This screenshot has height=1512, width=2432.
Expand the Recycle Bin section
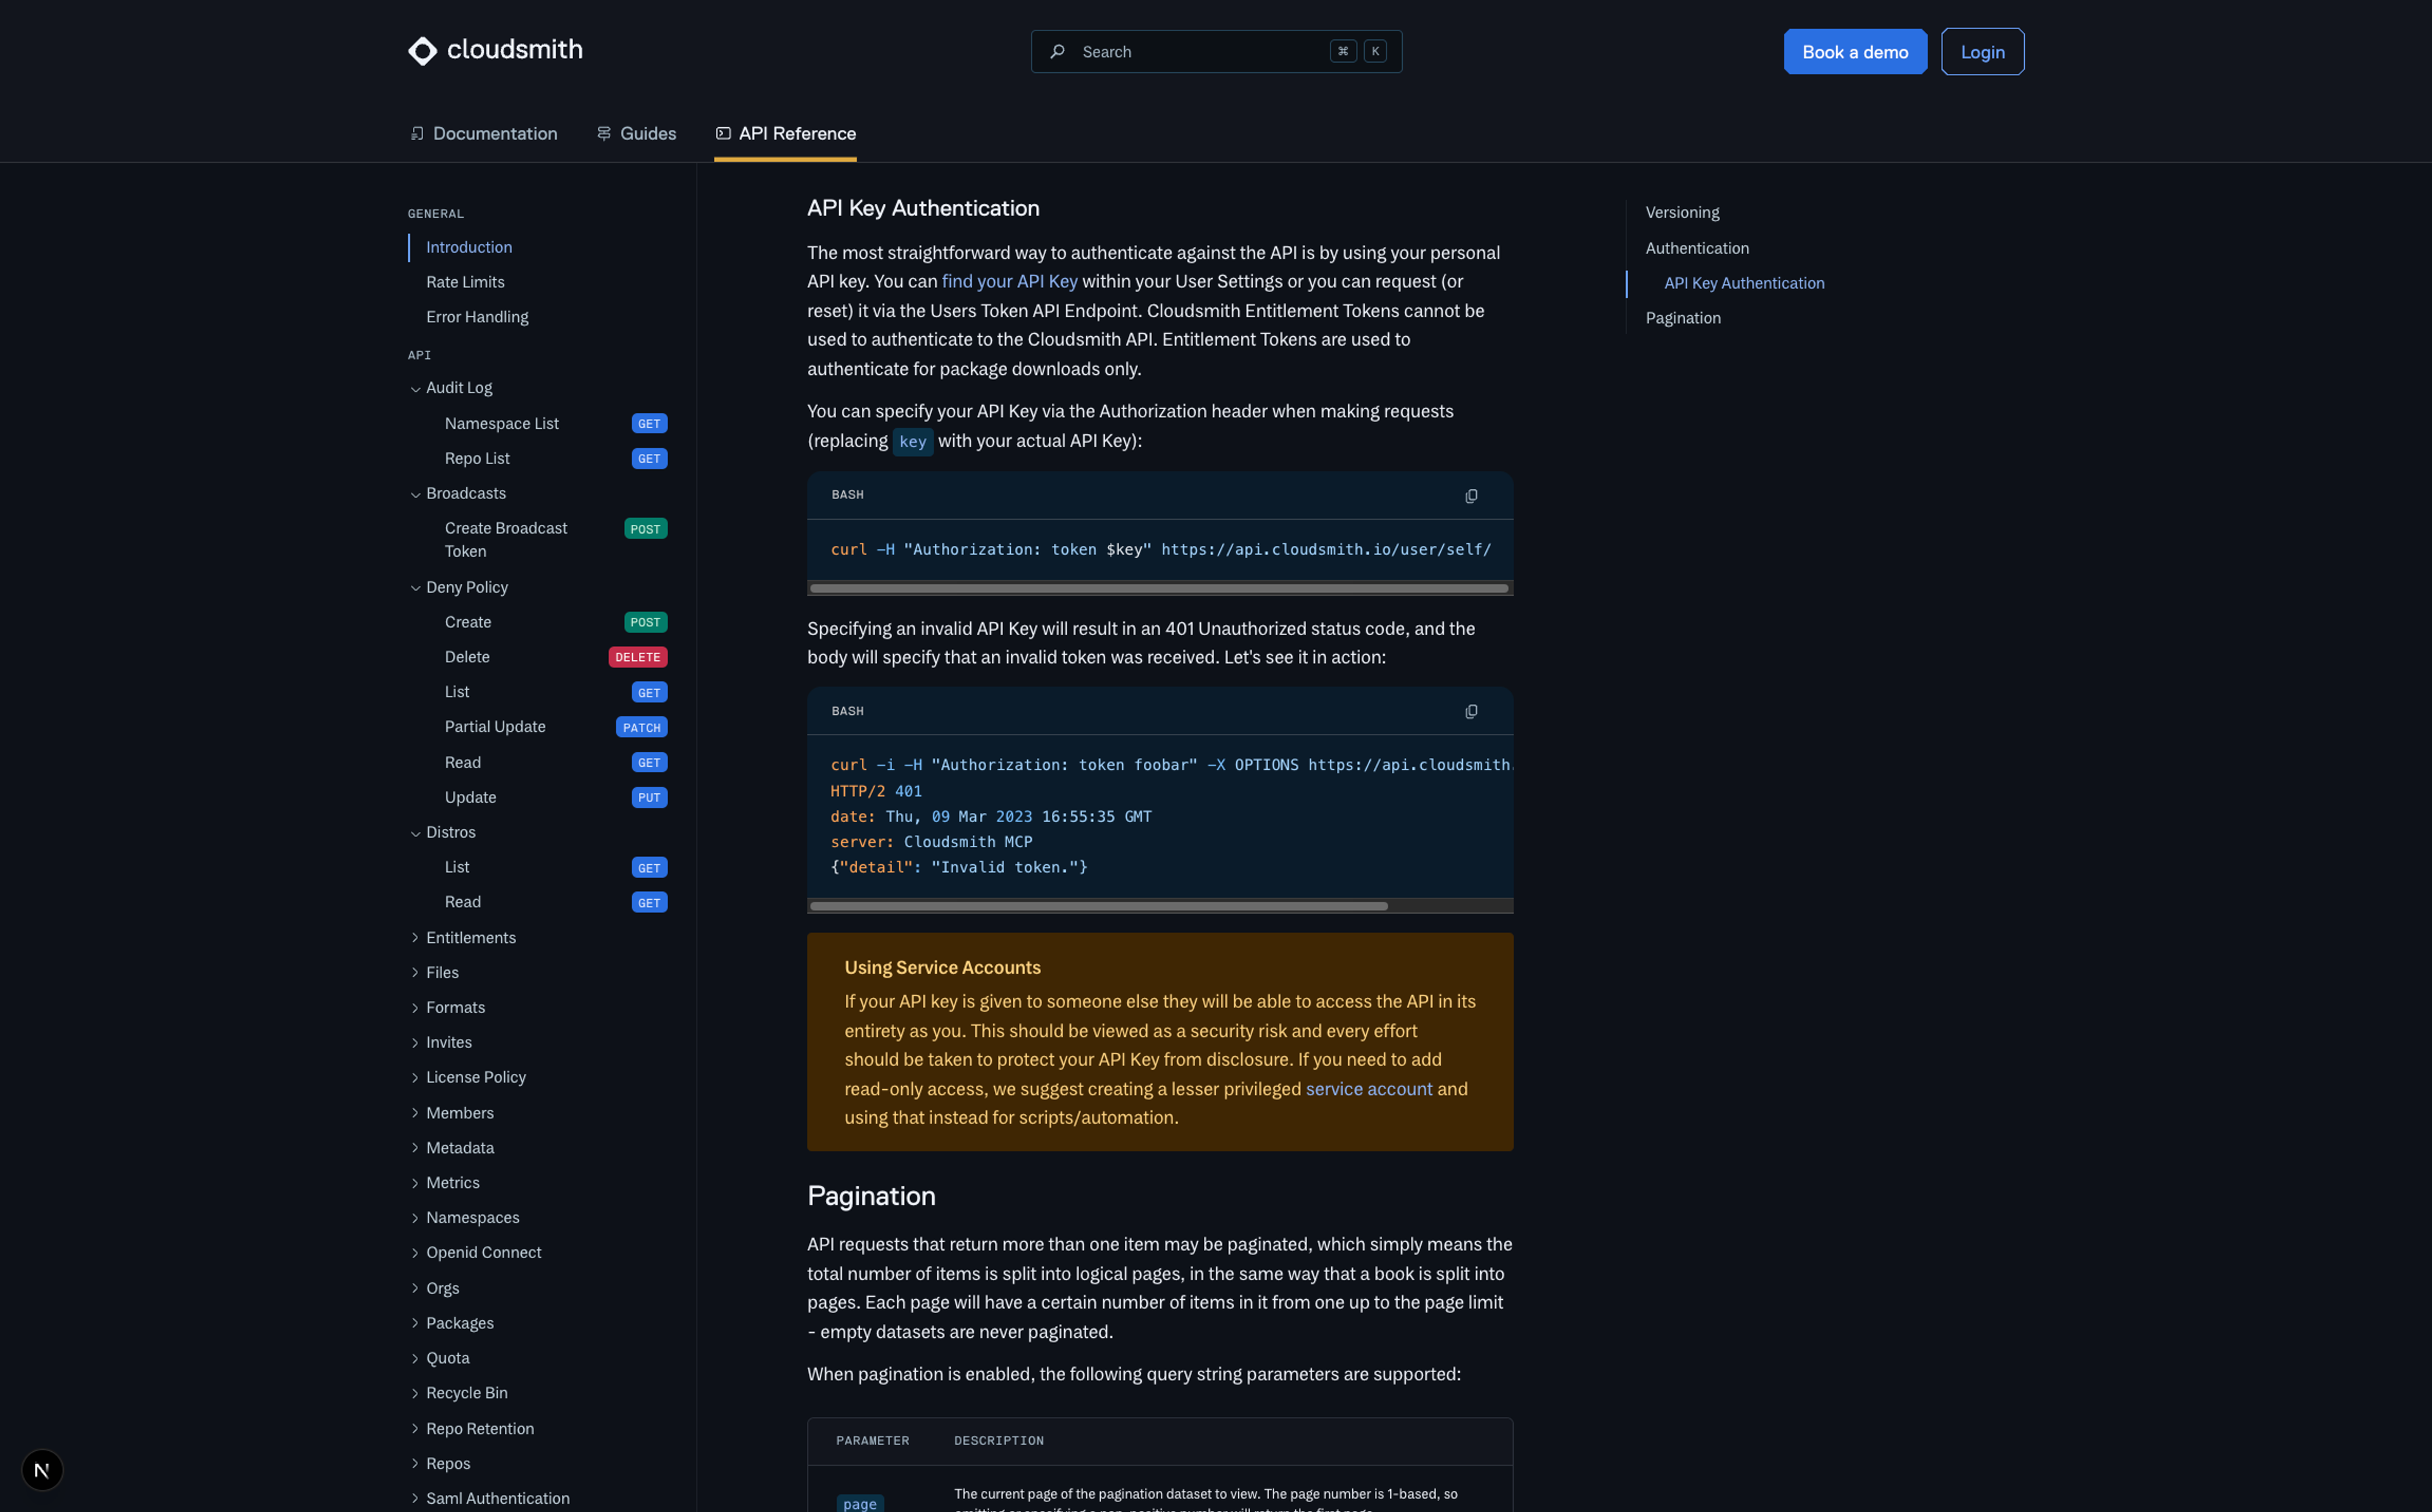click(458, 1393)
